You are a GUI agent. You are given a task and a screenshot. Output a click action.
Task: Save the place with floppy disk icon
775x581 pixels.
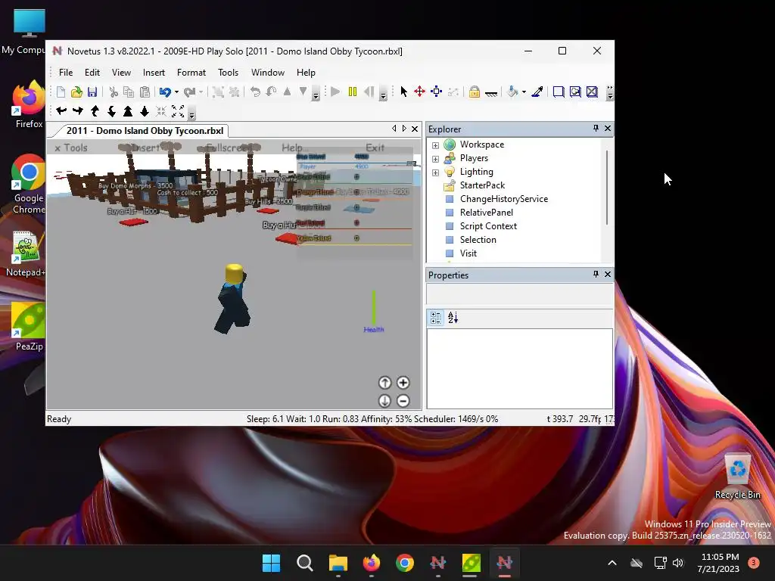click(92, 92)
